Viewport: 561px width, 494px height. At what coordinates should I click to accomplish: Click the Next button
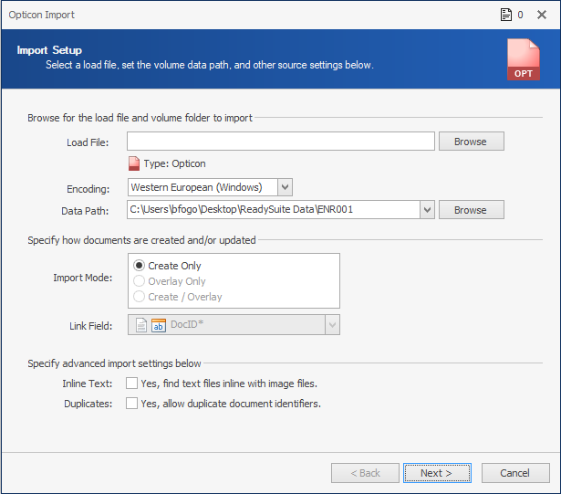tap(437, 473)
